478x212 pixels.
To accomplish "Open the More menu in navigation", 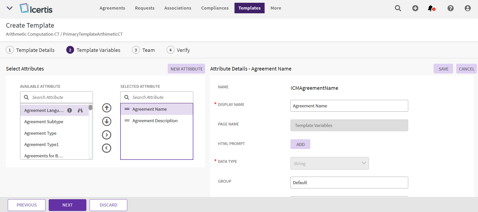I will (276, 8).
